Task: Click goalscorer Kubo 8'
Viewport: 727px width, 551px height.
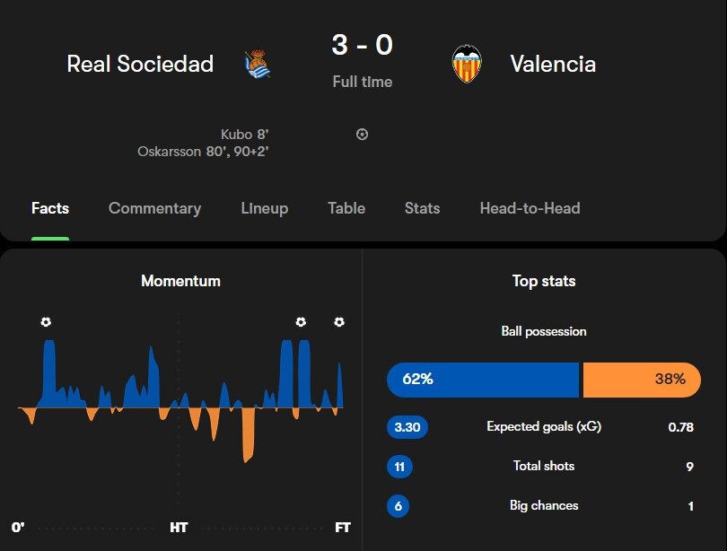Action: click(244, 135)
